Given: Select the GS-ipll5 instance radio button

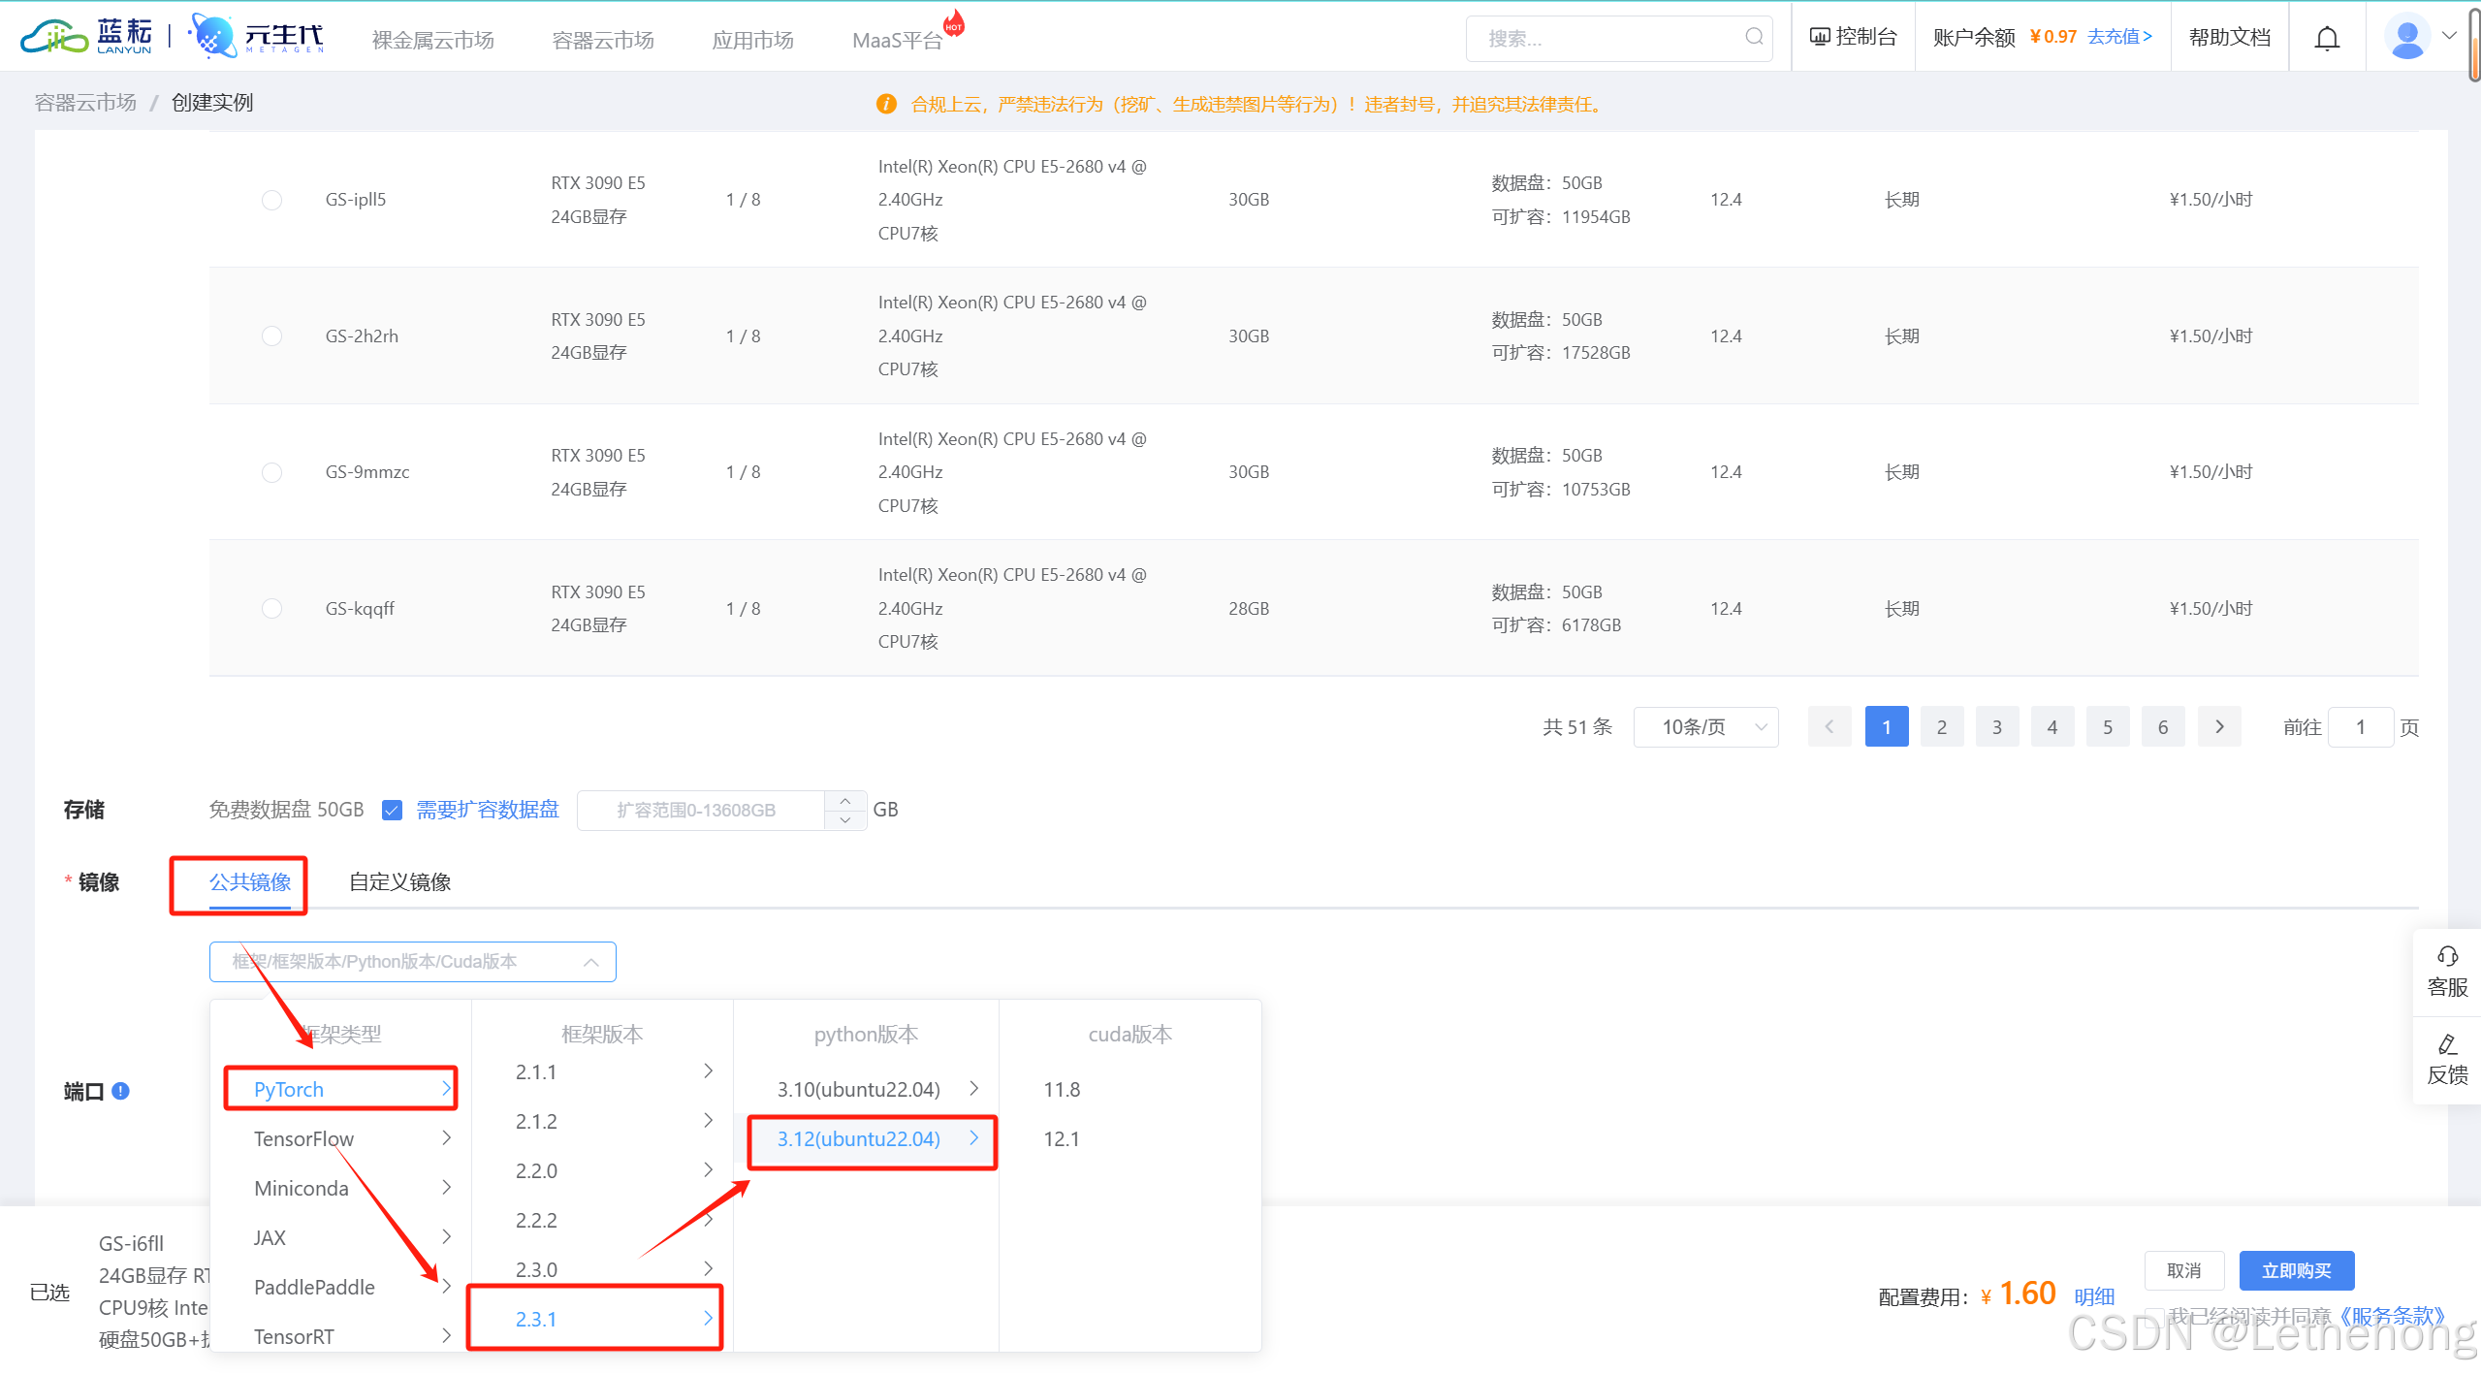Looking at the screenshot, I should point(271,200).
